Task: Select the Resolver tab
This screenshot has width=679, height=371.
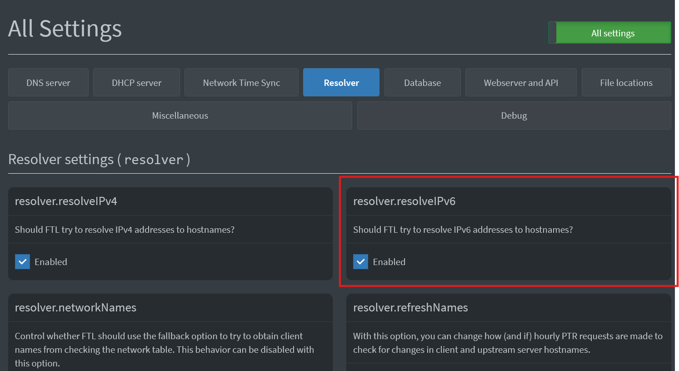Action: tap(341, 82)
